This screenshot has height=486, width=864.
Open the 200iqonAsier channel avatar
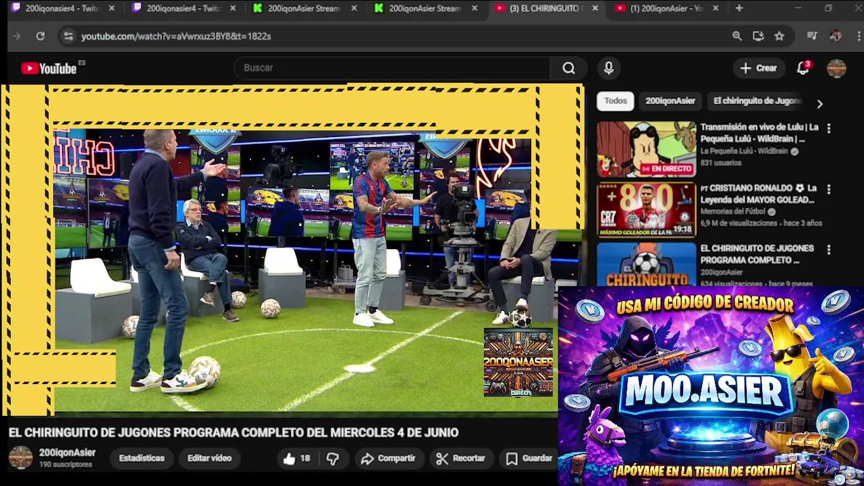(x=20, y=458)
